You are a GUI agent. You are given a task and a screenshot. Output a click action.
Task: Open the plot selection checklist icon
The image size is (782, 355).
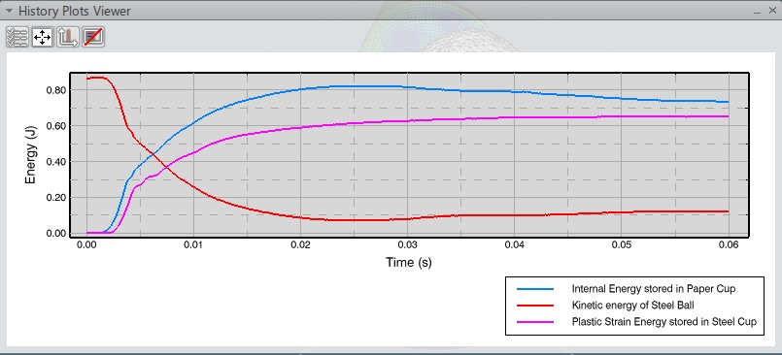(17, 37)
